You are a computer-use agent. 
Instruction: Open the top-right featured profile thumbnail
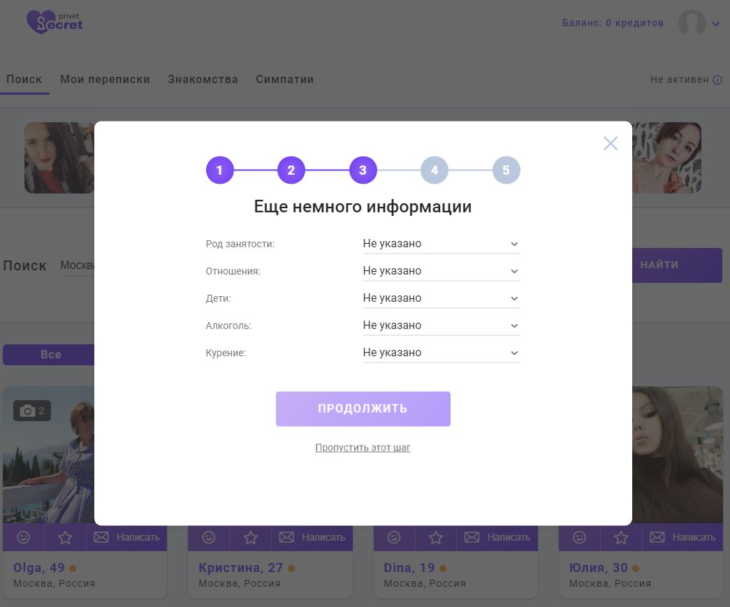point(666,158)
